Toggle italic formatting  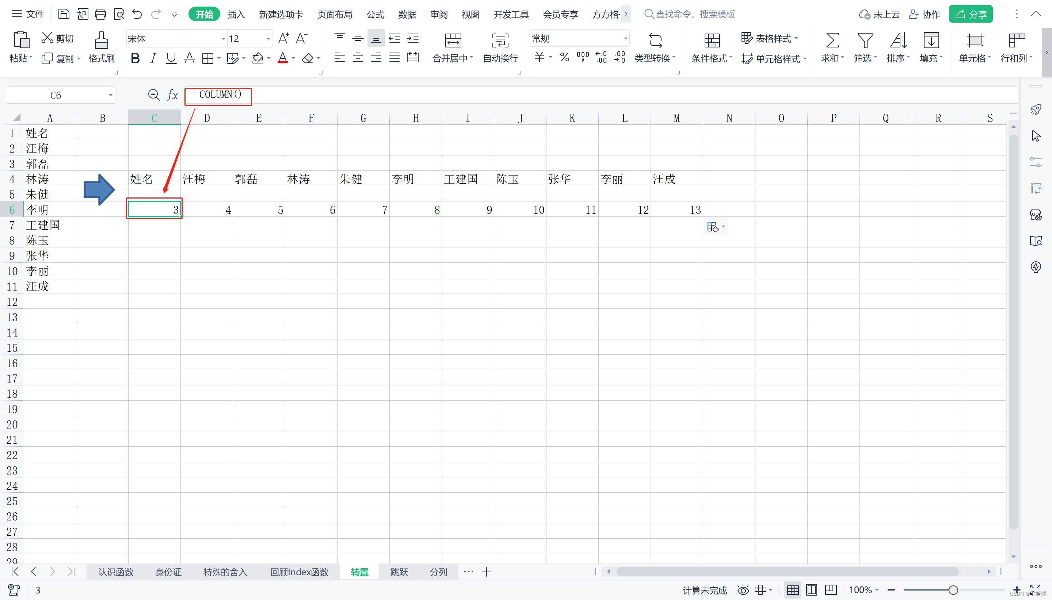(x=153, y=58)
